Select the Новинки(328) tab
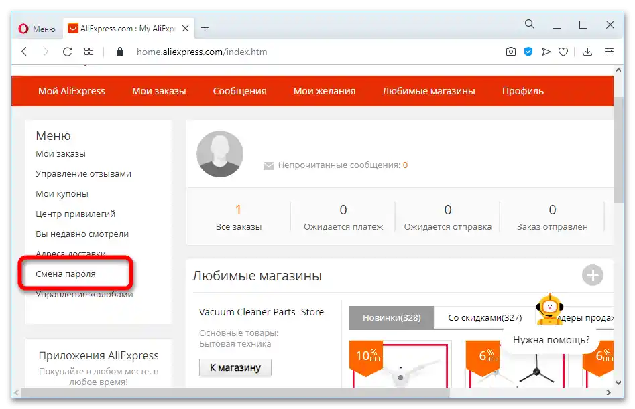This screenshot has width=635, height=409. 392,318
